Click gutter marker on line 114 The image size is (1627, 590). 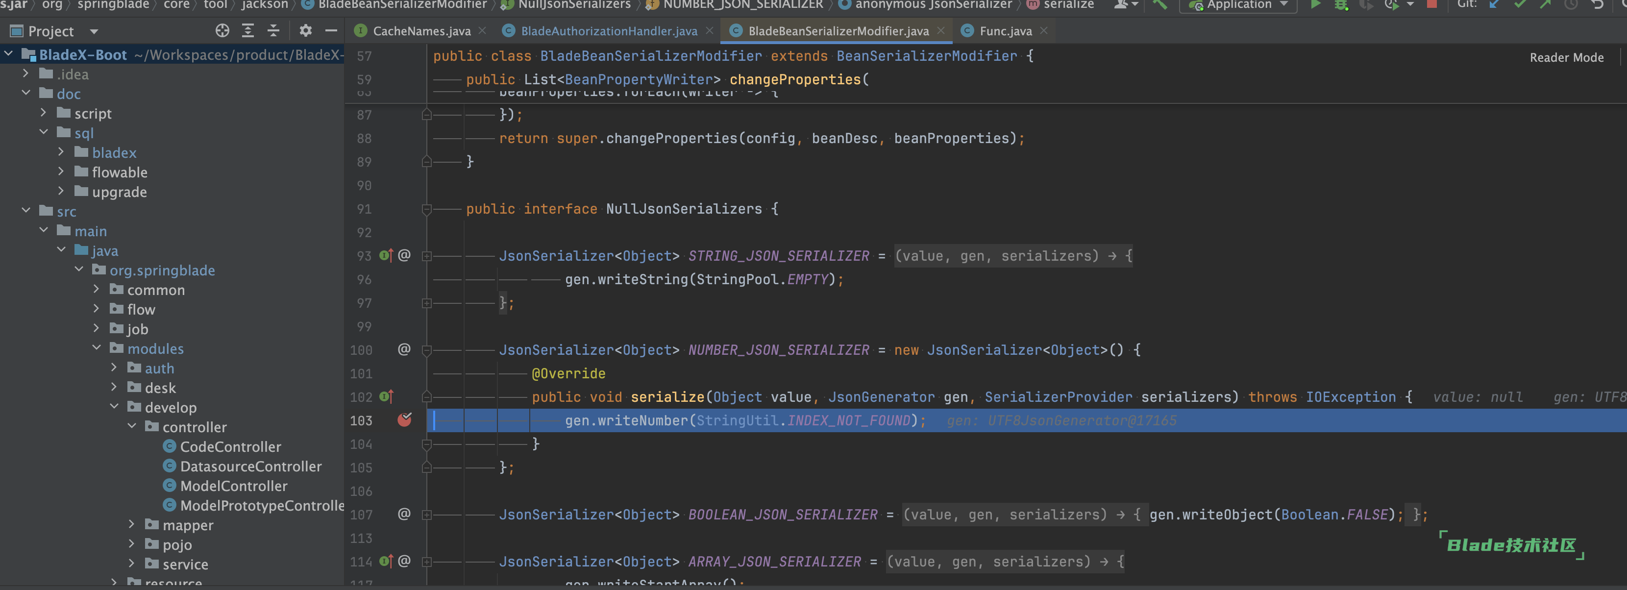(386, 561)
